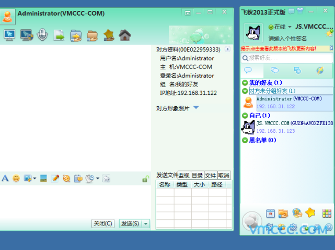
Task: Open the brown shared folder icon
Action: tap(93, 35)
